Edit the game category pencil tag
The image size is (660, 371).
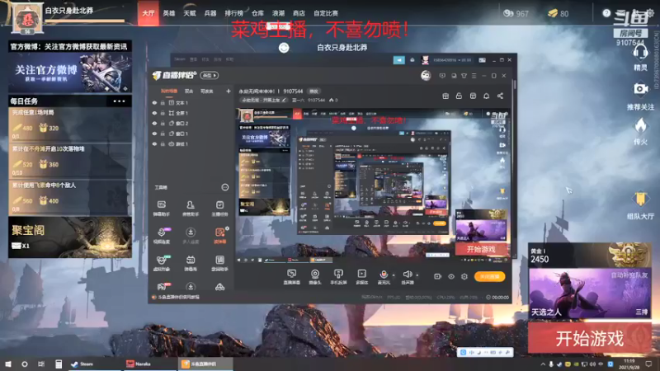tap(264, 100)
